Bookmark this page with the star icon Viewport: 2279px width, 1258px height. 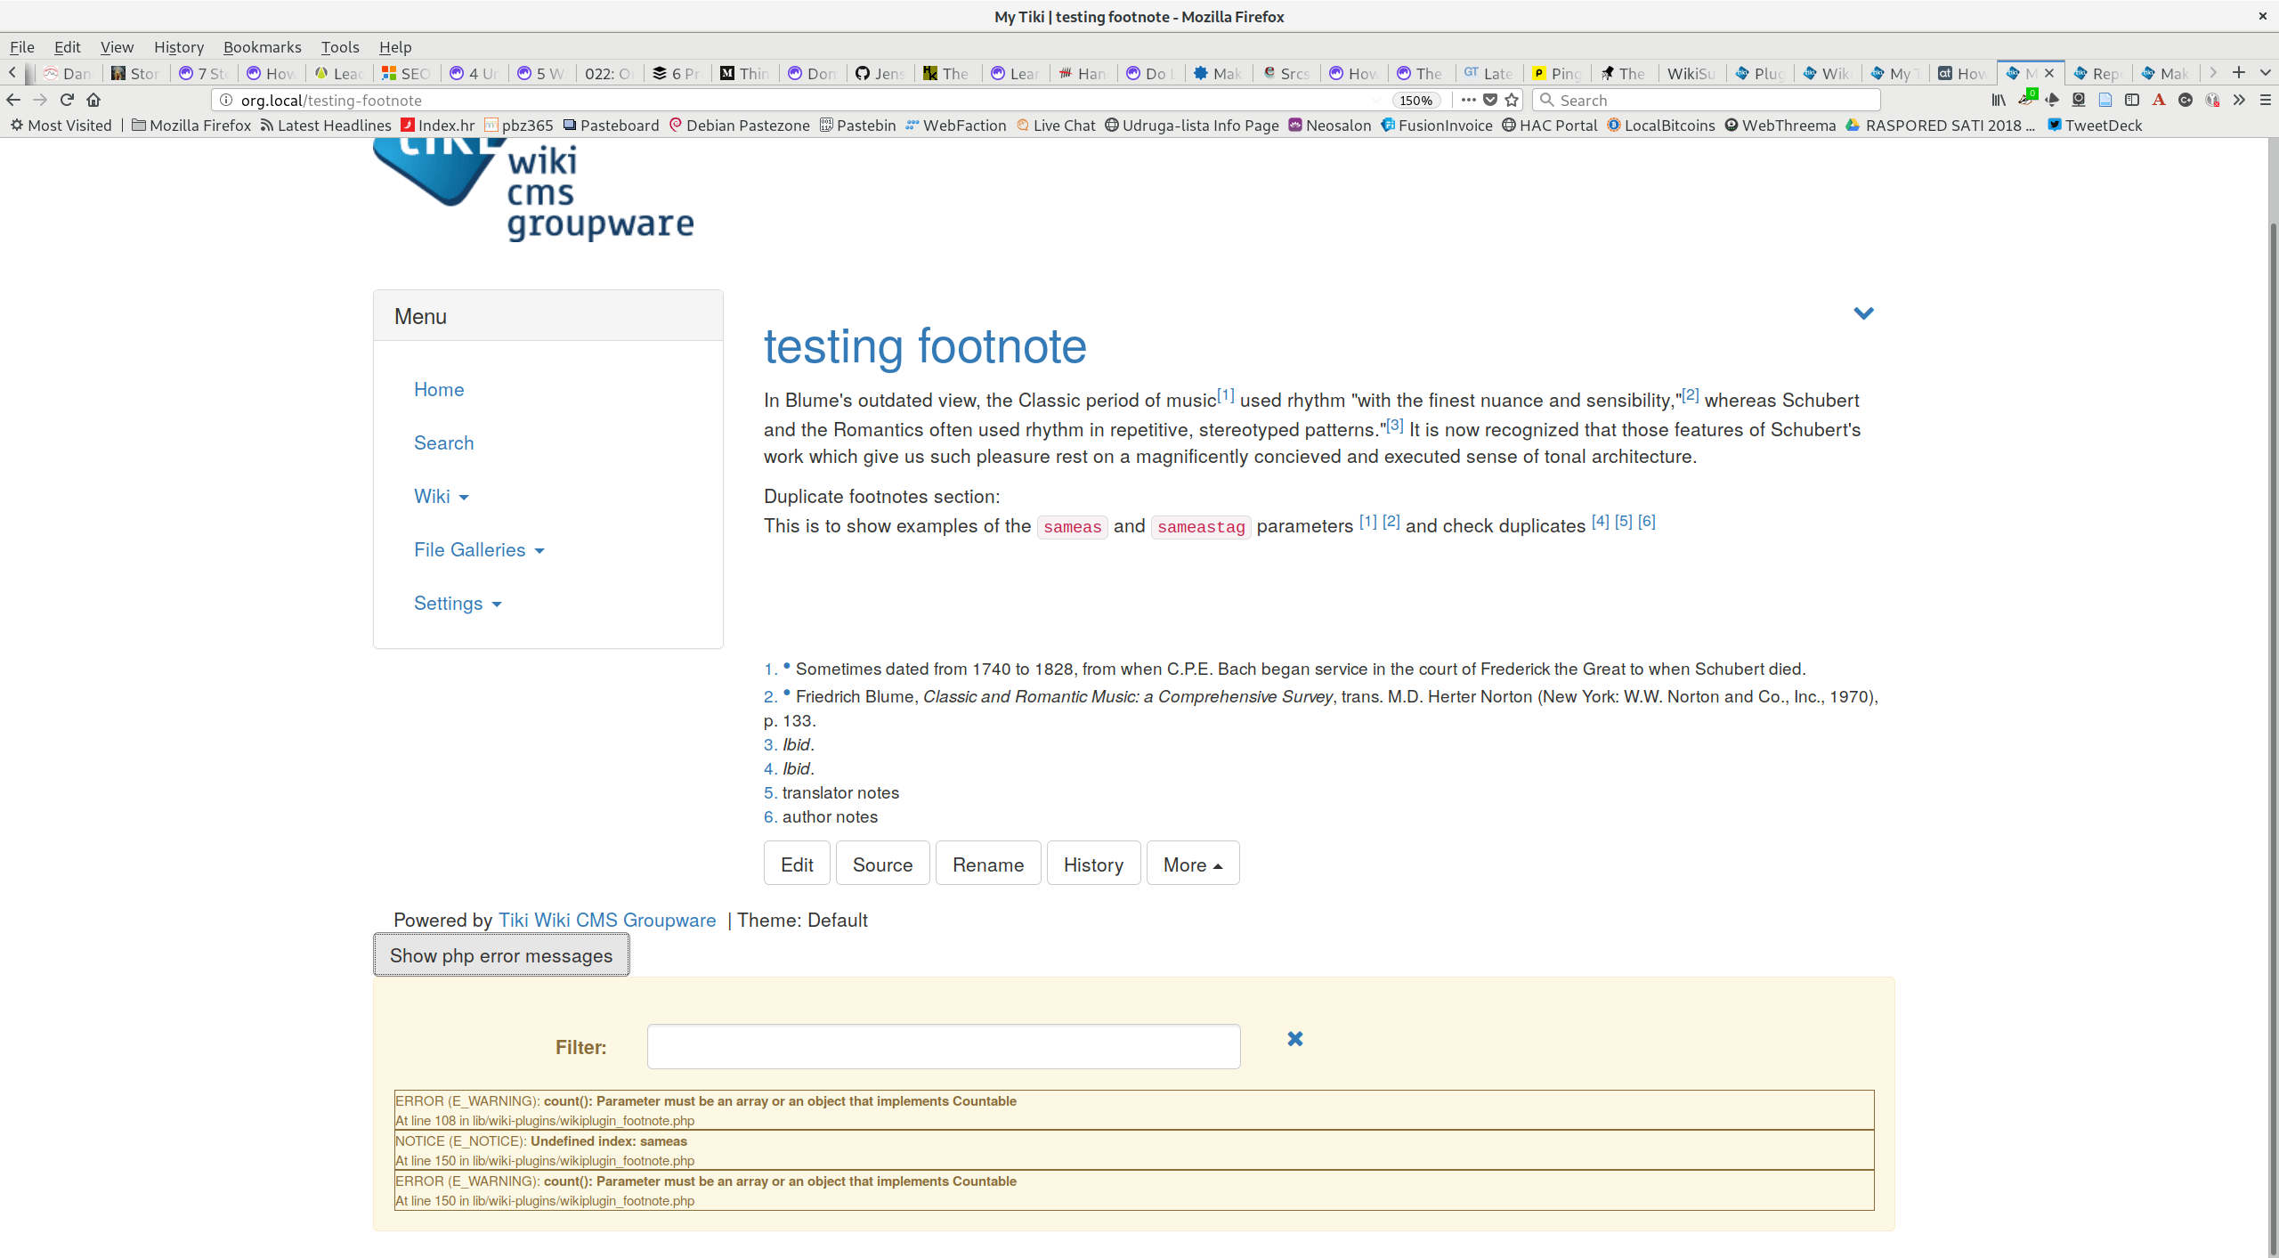coord(1512,100)
